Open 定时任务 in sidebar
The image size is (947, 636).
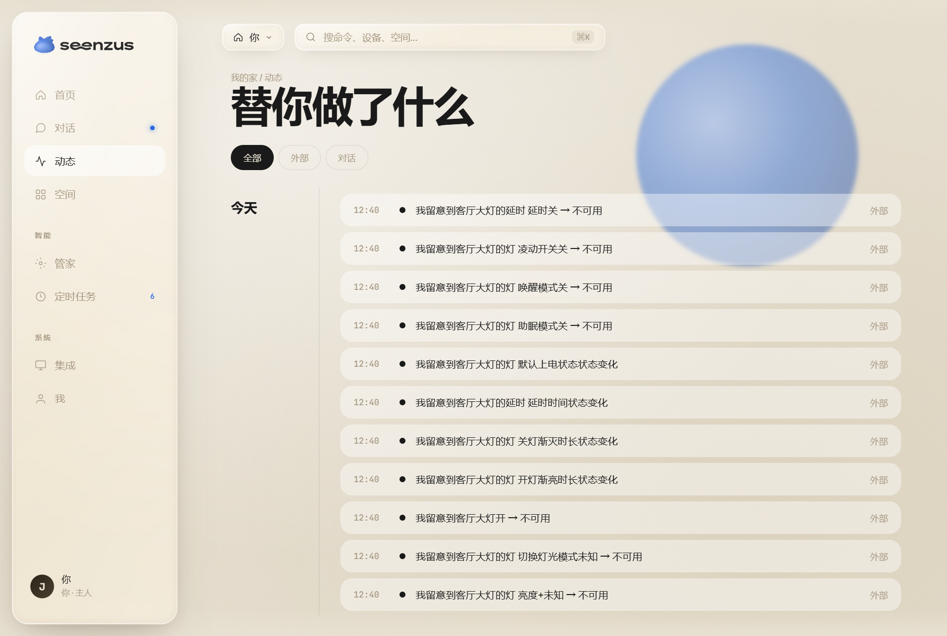point(95,296)
